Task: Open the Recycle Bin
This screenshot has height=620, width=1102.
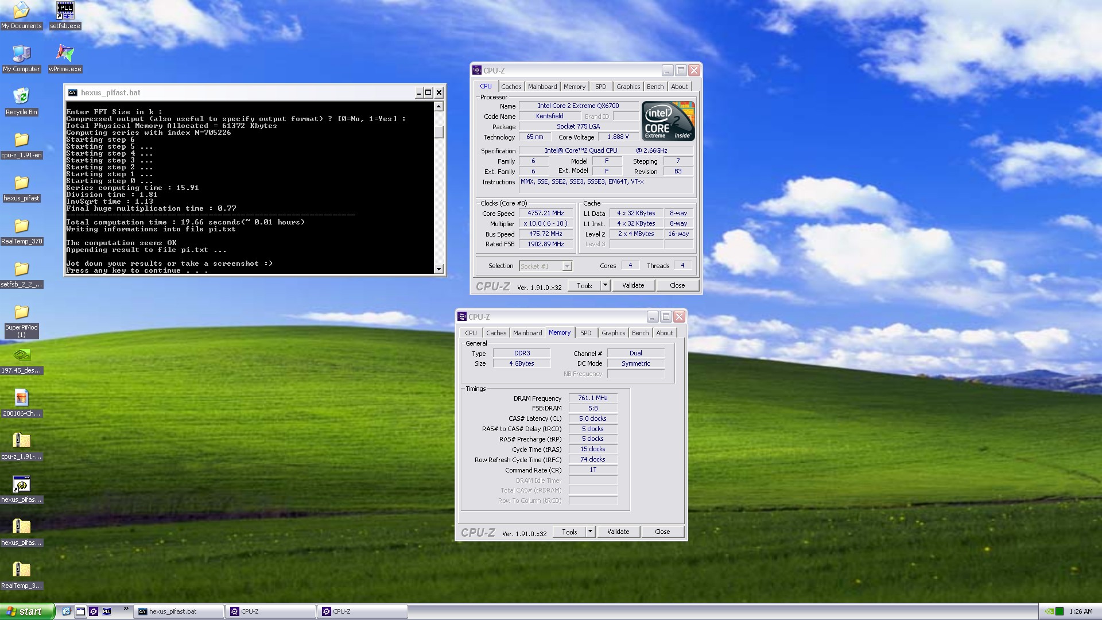Action: click(x=21, y=102)
